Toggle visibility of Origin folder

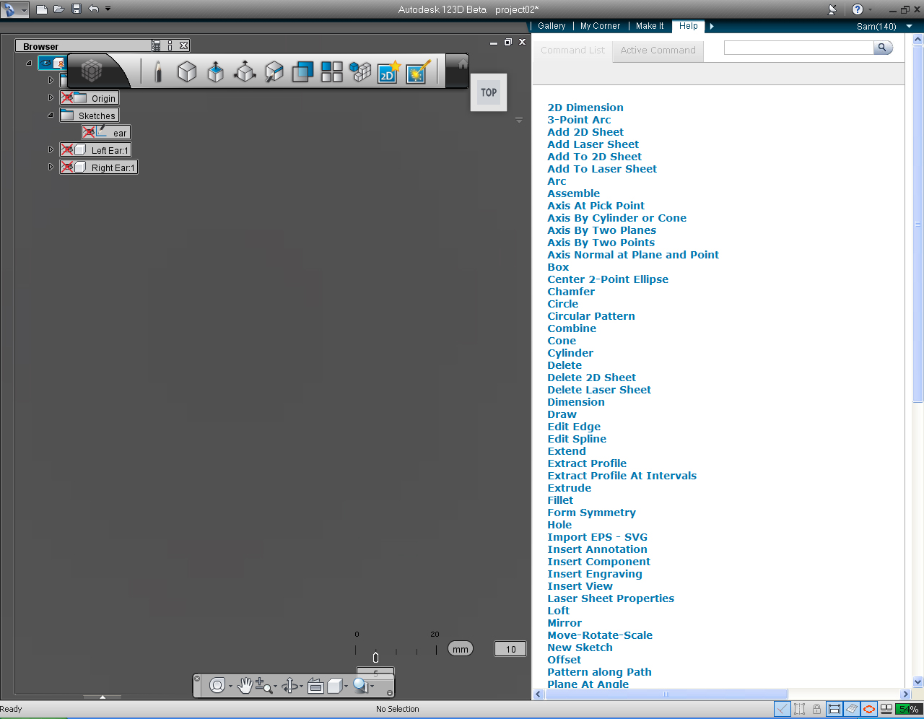click(67, 98)
